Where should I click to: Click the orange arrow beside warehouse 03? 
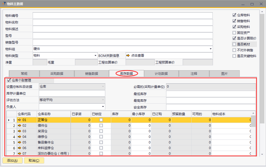click(20, 131)
